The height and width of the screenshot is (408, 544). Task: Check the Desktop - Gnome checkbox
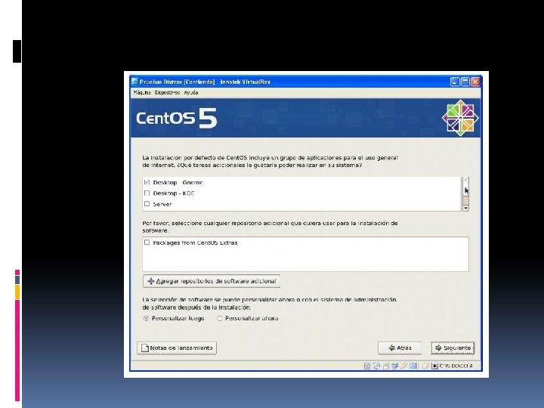[147, 182]
